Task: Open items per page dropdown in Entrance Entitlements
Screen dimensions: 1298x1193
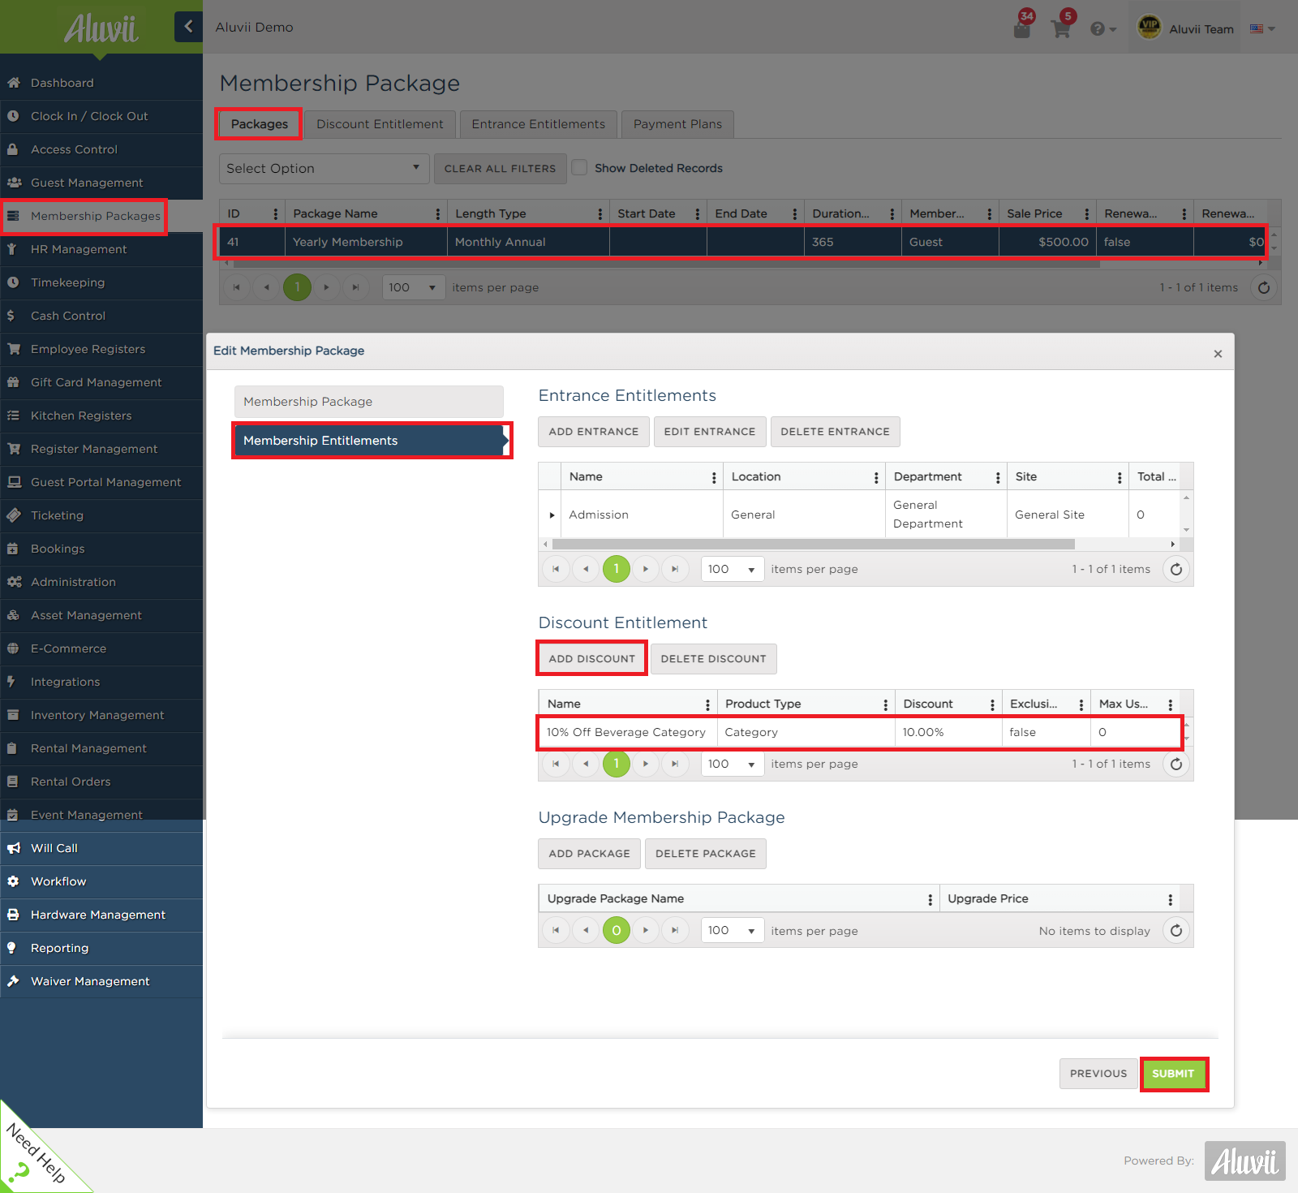Action: pos(733,569)
